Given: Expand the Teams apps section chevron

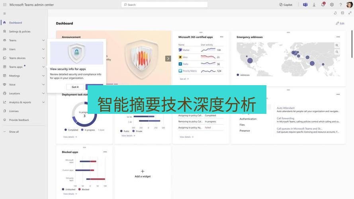Looking at the screenshot, I should (x=43, y=67).
